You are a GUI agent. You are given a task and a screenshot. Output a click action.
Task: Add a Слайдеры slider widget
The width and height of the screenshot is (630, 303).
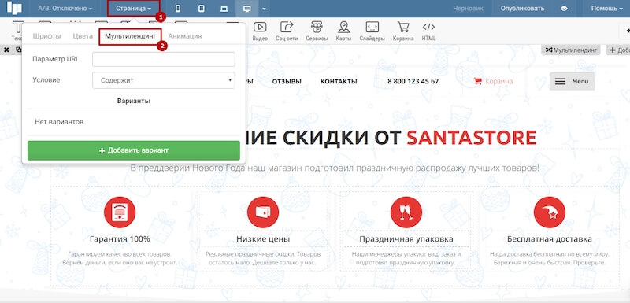pos(372,31)
